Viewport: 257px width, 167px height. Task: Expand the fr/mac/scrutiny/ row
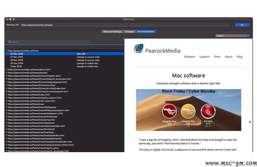6,85
